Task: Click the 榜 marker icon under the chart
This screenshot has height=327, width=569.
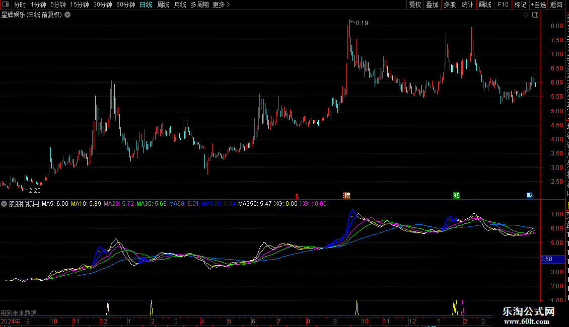Action: point(347,196)
